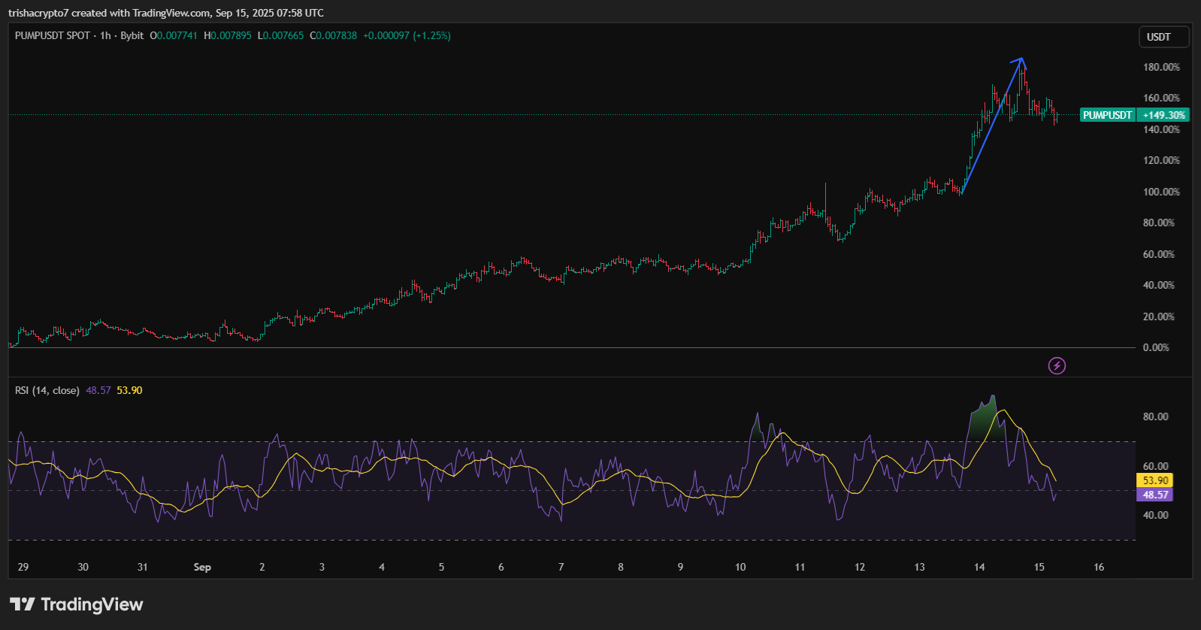This screenshot has height=630, width=1201.
Task: Click the PUMPUSDT SPOT symbol title
Action: point(53,35)
